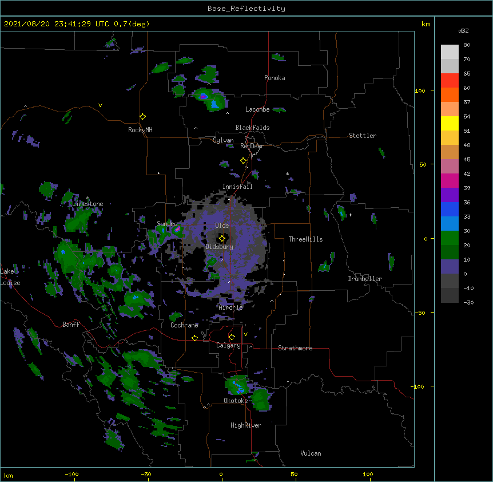This screenshot has height=482, width=493.
Task: Pick the light gray 70-80 dBZ legend swatch
Action: [x=450, y=52]
